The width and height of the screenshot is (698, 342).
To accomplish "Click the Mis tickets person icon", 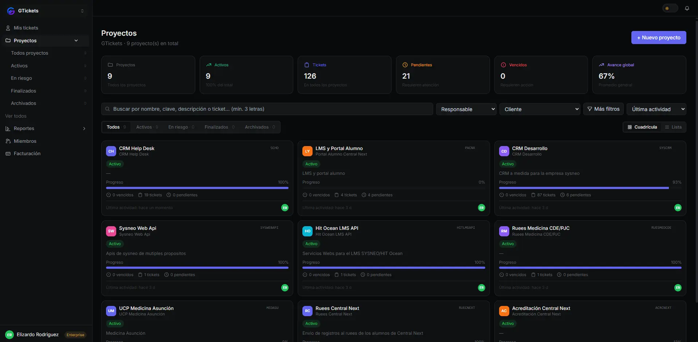I will pos(8,28).
